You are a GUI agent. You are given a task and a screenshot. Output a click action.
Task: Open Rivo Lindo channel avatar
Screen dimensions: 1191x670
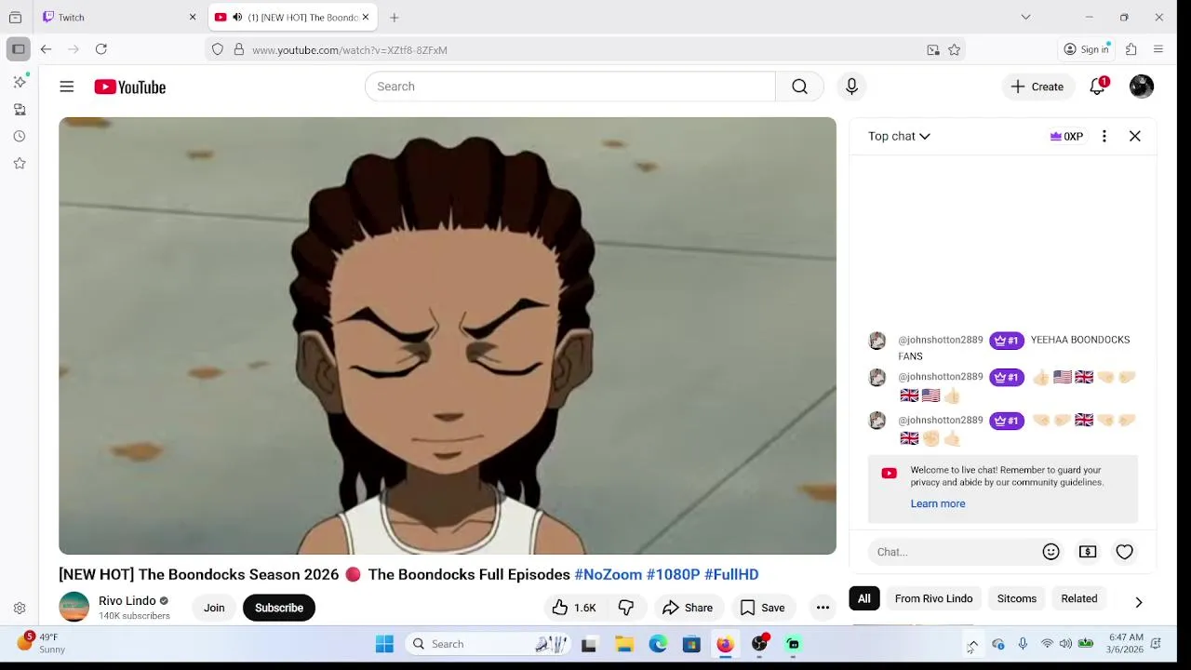coord(74,608)
